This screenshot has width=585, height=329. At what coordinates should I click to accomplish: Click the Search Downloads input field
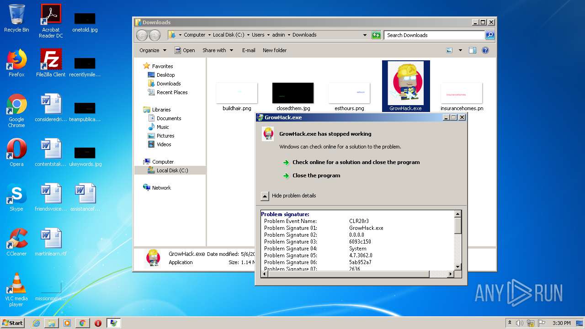[x=435, y=35]
